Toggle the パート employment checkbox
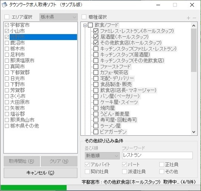201x191 pixels. (x=124, y=164)
